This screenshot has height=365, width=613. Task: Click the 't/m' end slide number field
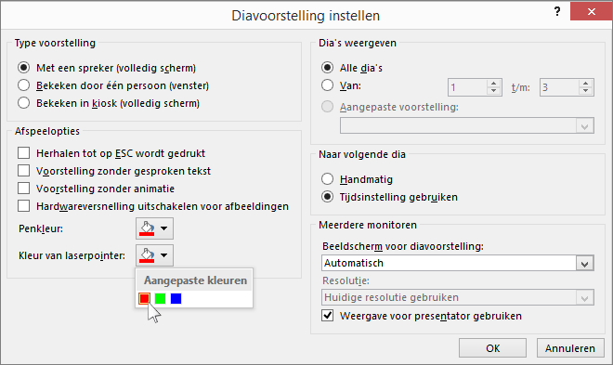pyautogui.click(x=559, y=87)
